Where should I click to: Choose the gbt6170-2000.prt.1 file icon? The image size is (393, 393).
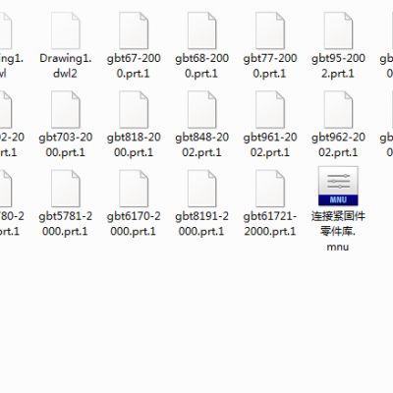point(134,189)
